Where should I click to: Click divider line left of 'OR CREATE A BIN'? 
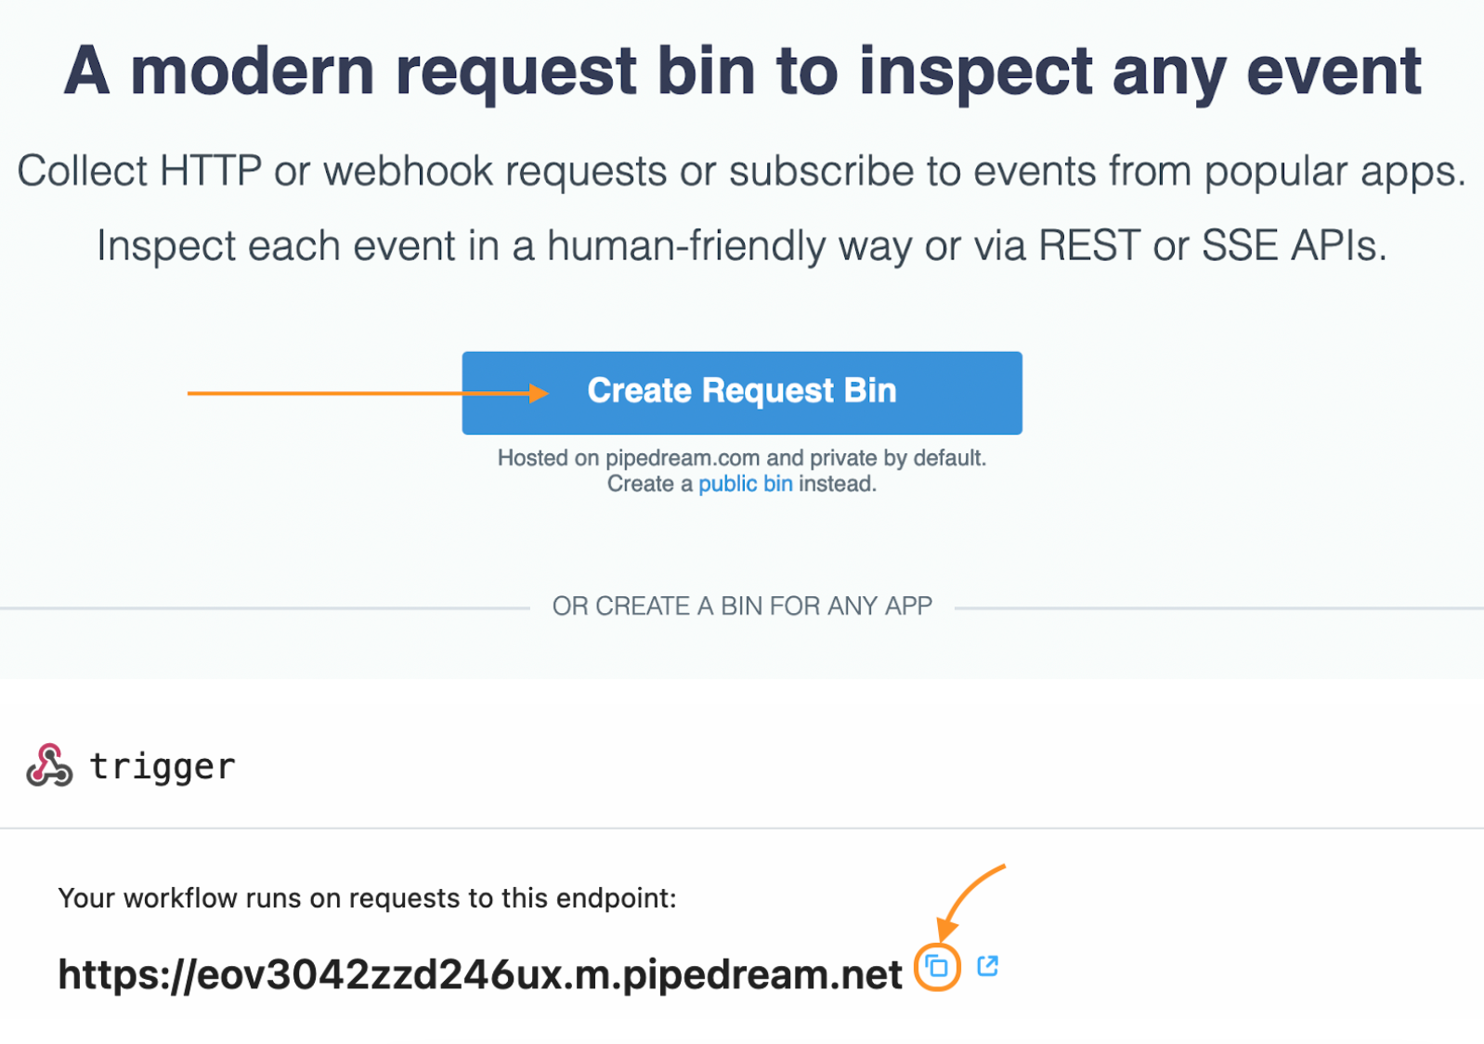point(265,608)
